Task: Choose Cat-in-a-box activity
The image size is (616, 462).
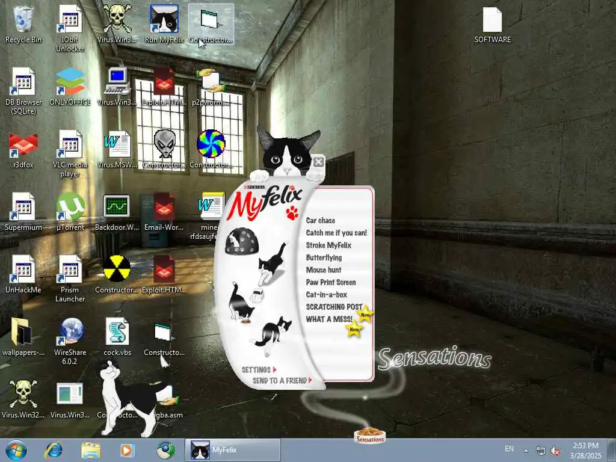Action: (x=326, y=294)
